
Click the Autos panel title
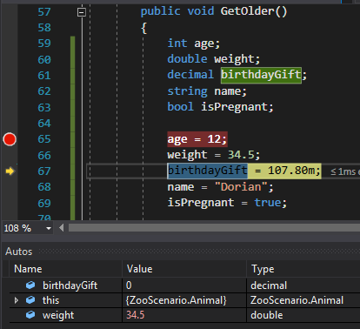pos(19,252)
